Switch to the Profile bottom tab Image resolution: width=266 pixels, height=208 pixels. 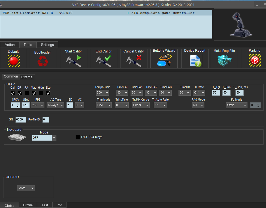[x=28, y=205]
